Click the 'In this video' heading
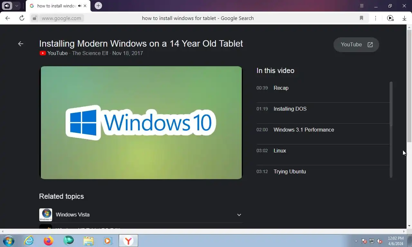 click(x=275, y=70)
